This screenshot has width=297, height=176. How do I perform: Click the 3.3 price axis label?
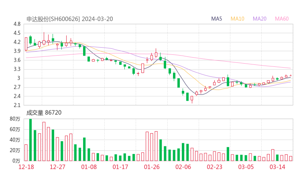tap(17, 69)
